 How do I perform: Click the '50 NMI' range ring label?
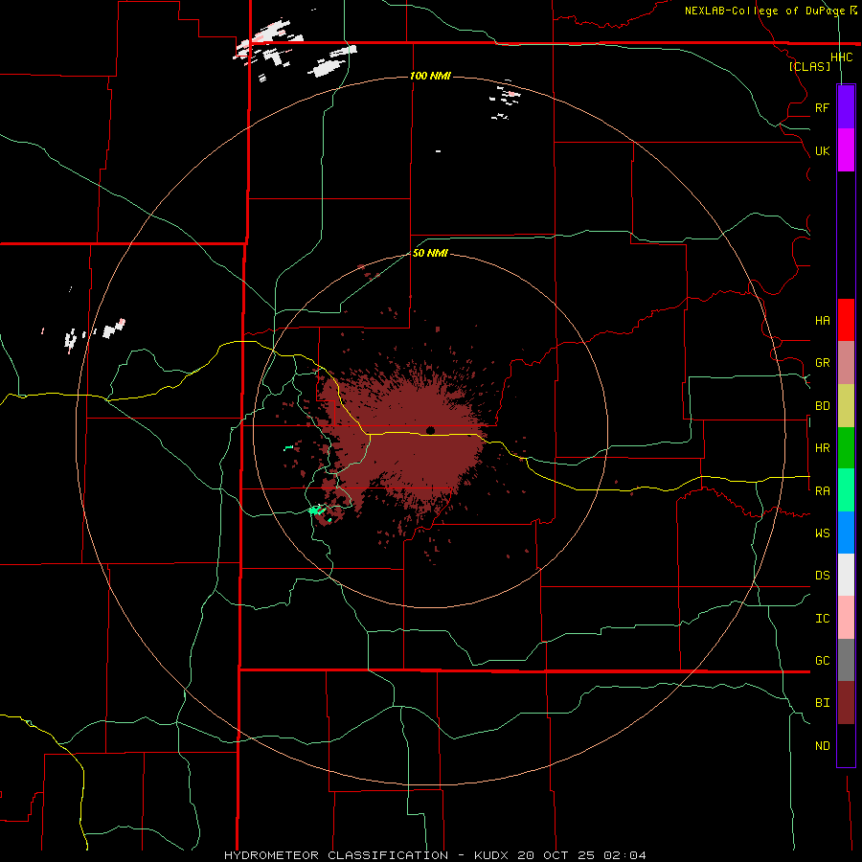(430, 253)
